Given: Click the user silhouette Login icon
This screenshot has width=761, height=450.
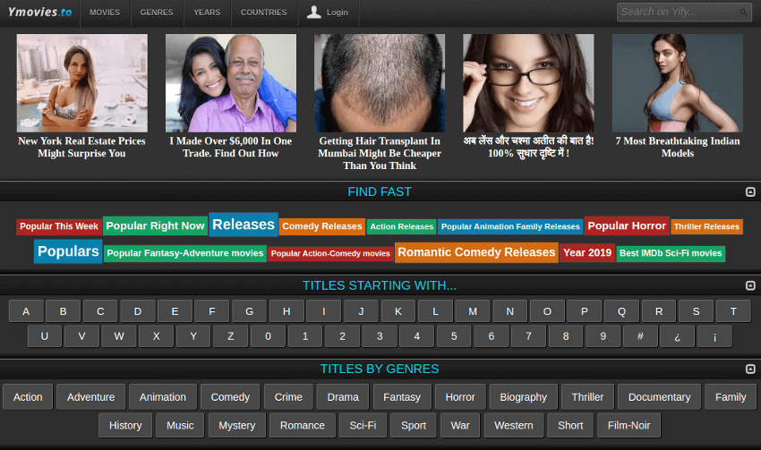Looking at the screenshot, I should pos(314,13).
